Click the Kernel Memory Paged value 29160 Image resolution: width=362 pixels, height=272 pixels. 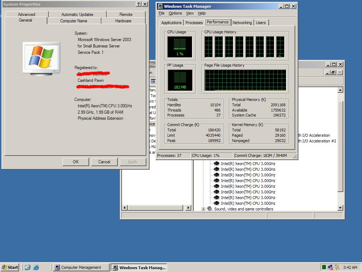click(x=280, y=135)
